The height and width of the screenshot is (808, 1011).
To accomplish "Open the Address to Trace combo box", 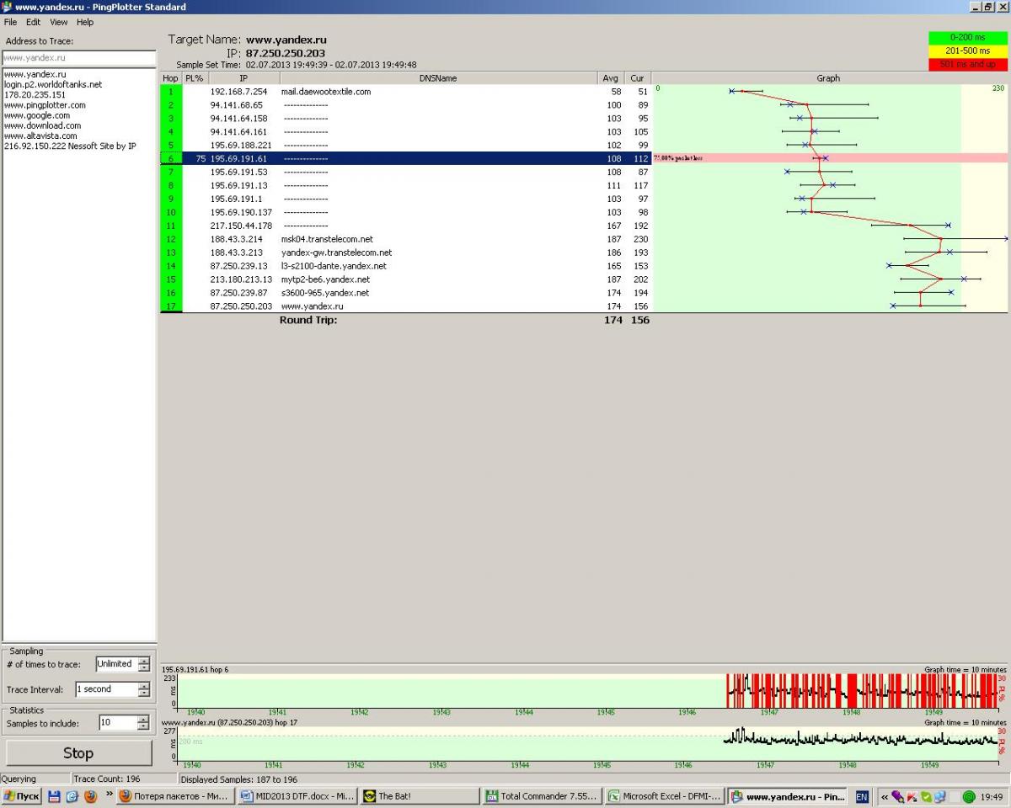I will pyautogui.click(x=78, y=58).
